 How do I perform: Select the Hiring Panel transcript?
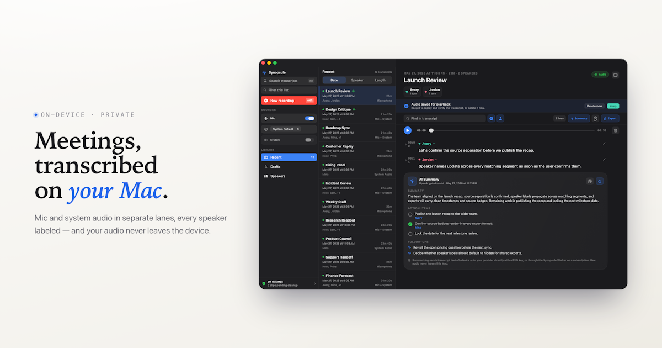357,169
